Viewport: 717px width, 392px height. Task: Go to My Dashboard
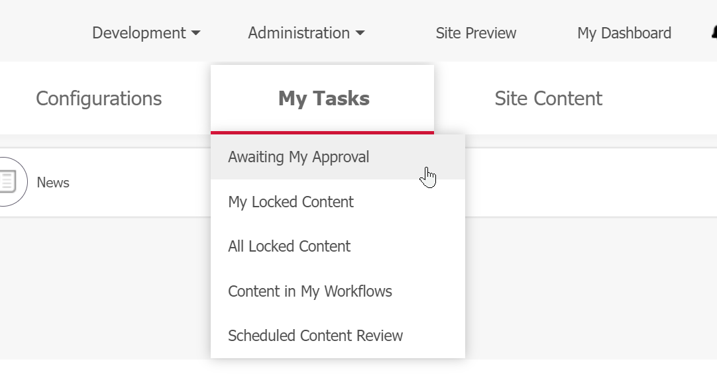click(624, 33)
